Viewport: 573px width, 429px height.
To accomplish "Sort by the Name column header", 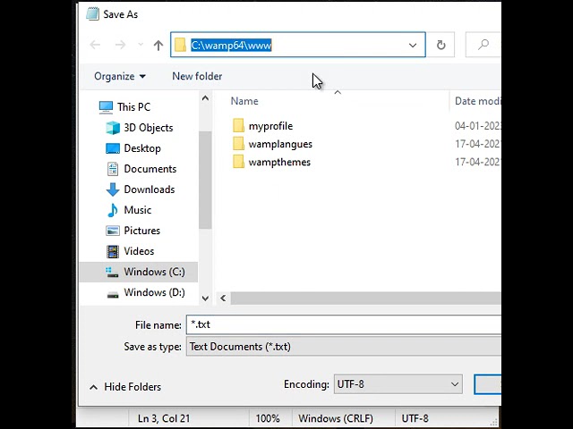I will [x=244, y=101].
